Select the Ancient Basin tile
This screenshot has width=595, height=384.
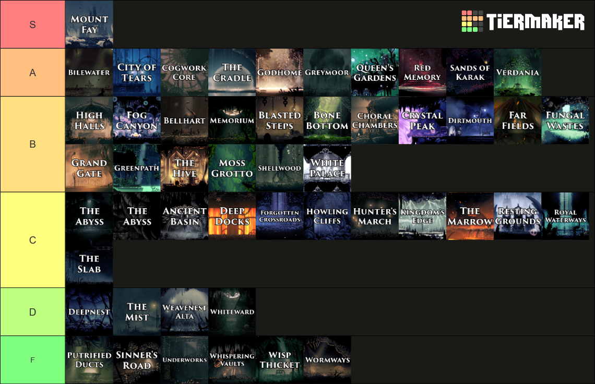pos(184,216)
